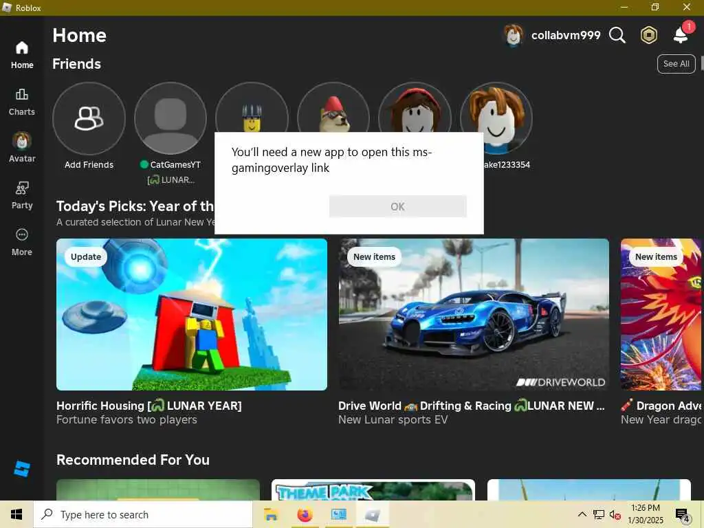Open the Charts section in the sidebar
The height and width of the screenshot is (528, 704).
(x=22, y=102)
